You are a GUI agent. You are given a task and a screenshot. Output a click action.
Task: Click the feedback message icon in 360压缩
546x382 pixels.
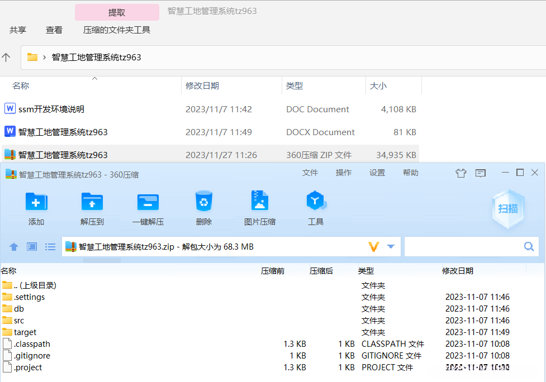(x=481, y=173)
